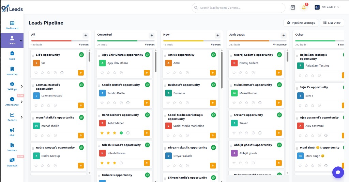This screenshot has width=349, height=182.
Task: Click clock icon on Sandip Dutta's card
Action: click(x=128, y=103)
